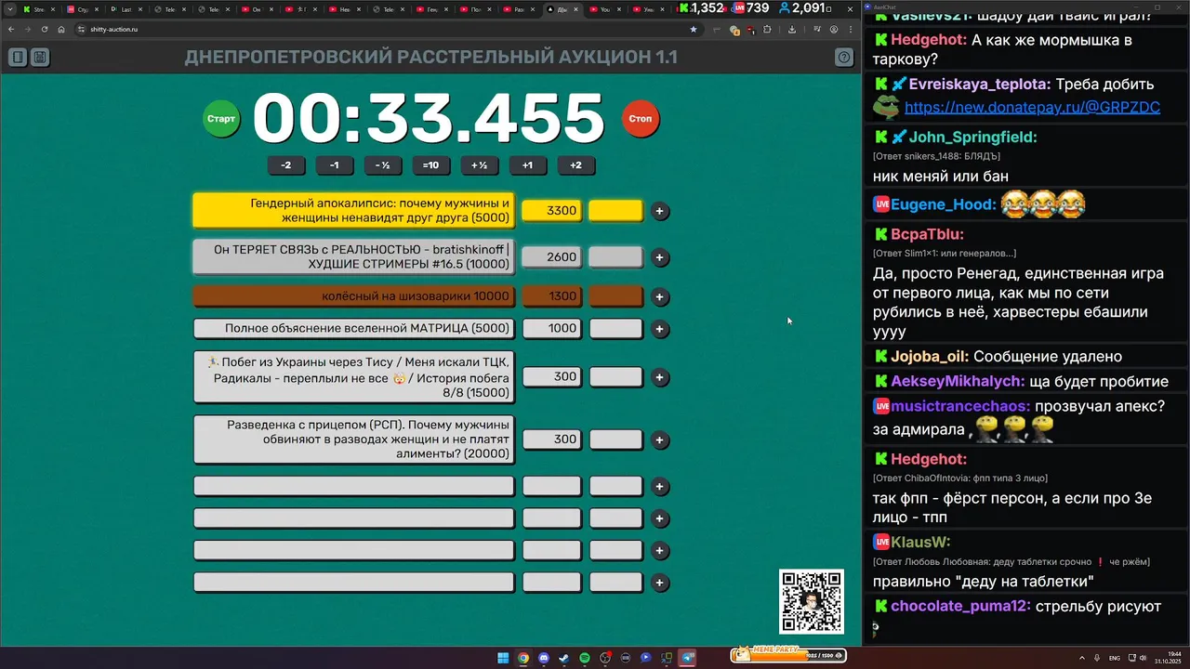Screen dimensions: 1190x669
Task: Switch to the first Stre browser tab
Action: [39, 8]
